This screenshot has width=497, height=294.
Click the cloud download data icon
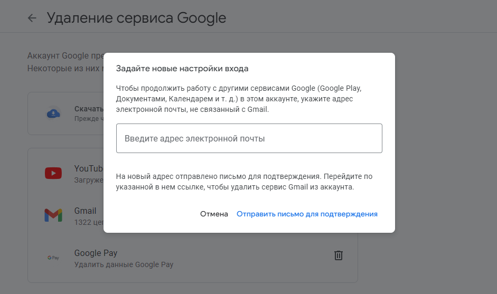[x=53, y=113]
